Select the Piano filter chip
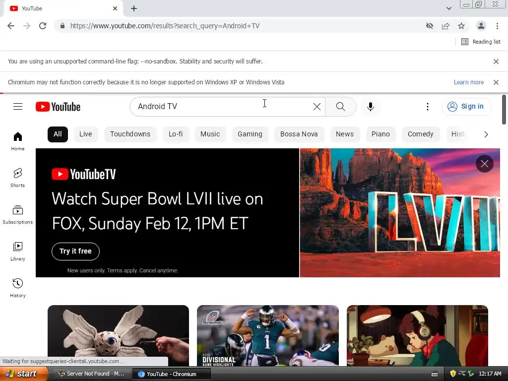The width and height of the screenshot is (508, 381). pyautogui.click(x=381, y=134)
